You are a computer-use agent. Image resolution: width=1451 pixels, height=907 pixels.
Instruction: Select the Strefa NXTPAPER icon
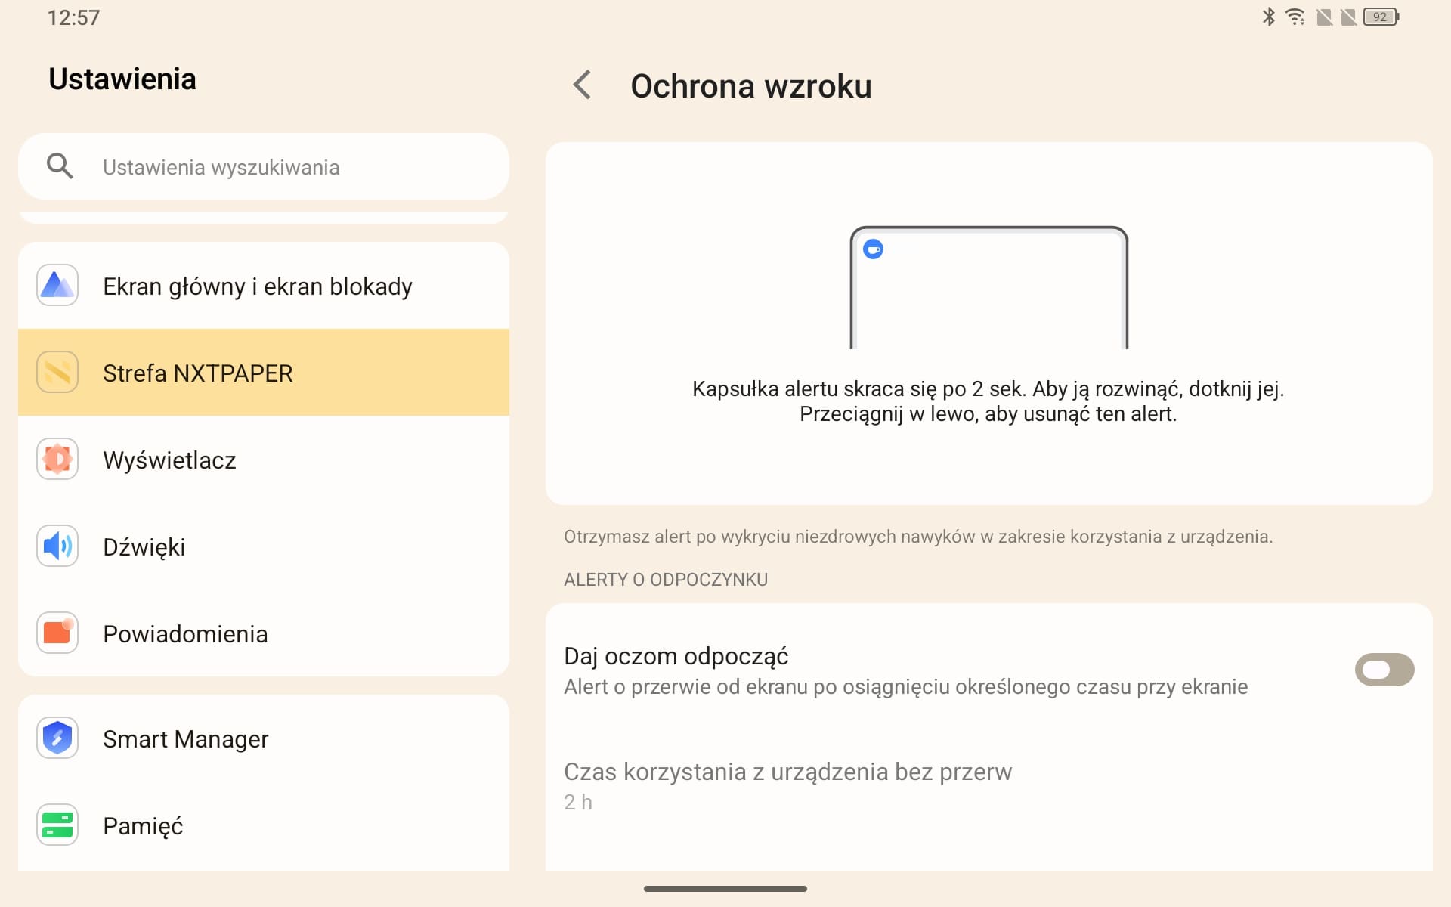(x=57, y=372)
